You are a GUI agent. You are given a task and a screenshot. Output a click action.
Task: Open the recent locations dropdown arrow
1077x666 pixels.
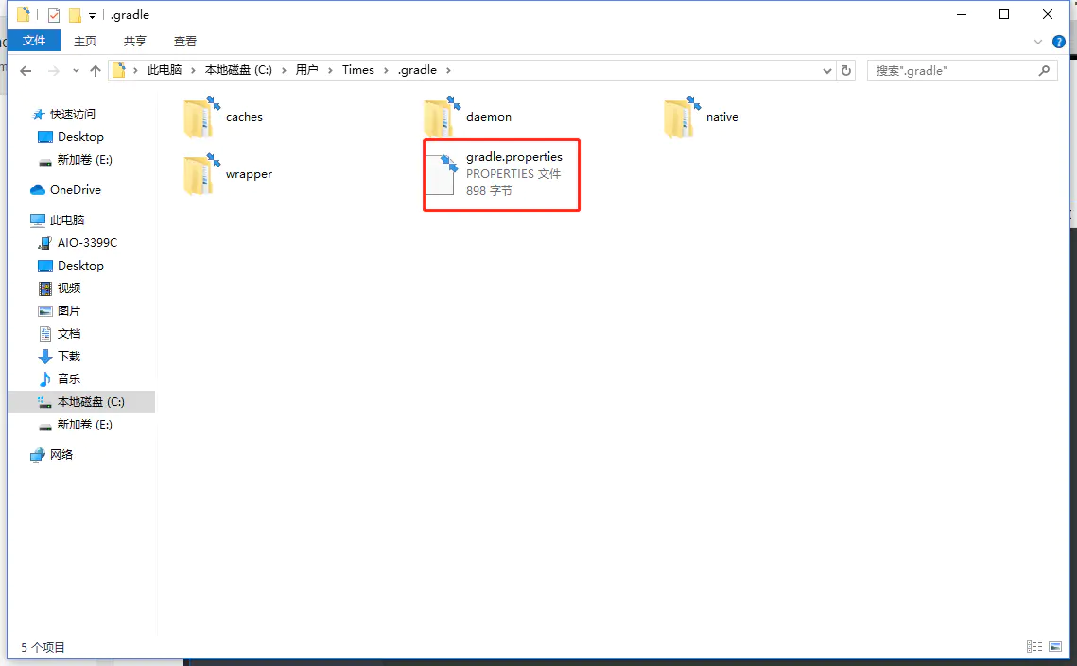[76, 71]
